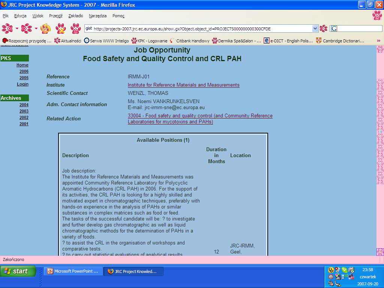Open the Windows start menu

[18, 271]
